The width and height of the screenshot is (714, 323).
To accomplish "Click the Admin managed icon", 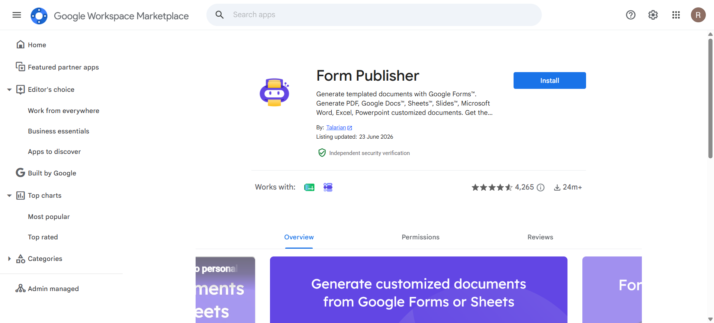I will (x=20, y=288).
